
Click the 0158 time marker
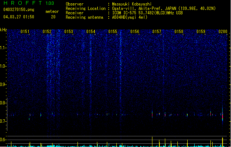tap(179, 32)
